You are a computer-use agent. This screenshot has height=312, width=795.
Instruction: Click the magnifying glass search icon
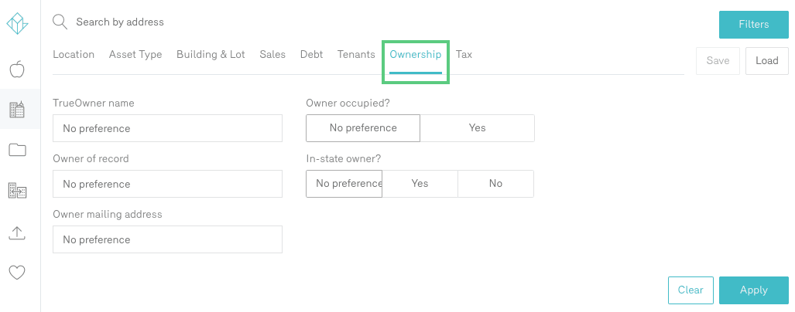(x=60, y=22)
